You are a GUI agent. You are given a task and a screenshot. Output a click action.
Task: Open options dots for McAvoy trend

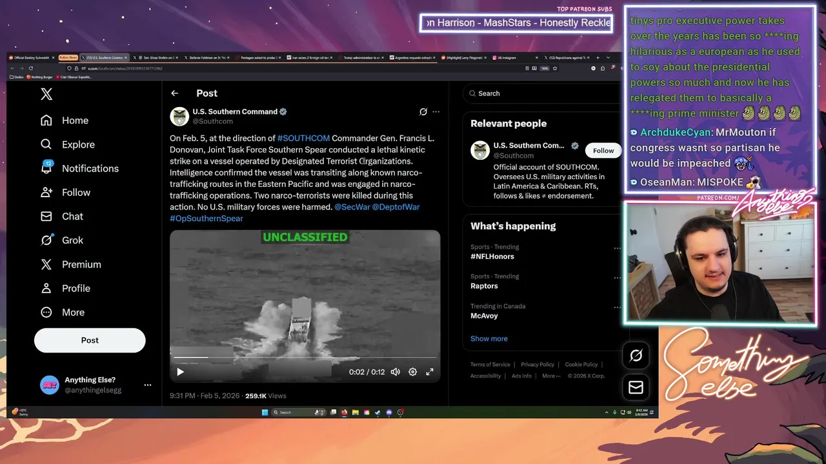617,307
